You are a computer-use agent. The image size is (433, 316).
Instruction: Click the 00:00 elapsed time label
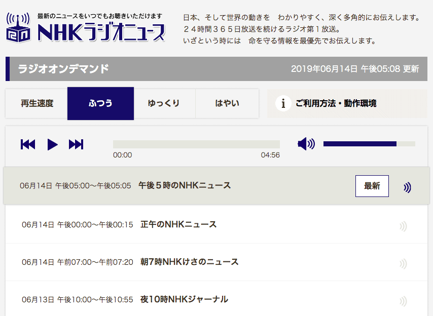(122, 155)
